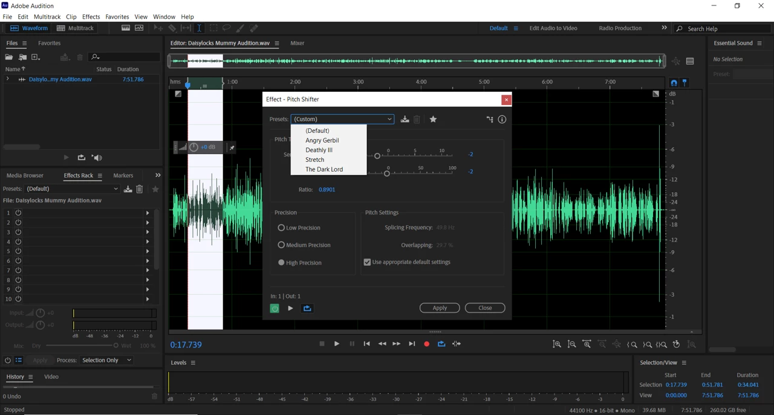Import file icon in Files panel

point(22,57)
